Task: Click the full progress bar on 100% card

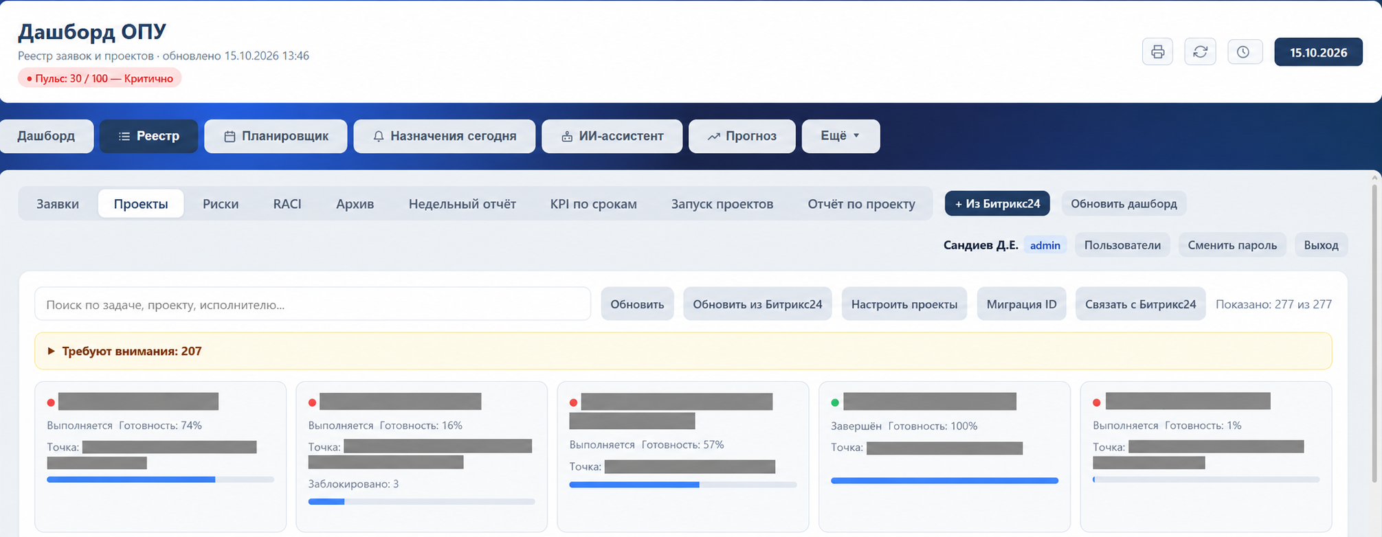Action: (944, 481)
